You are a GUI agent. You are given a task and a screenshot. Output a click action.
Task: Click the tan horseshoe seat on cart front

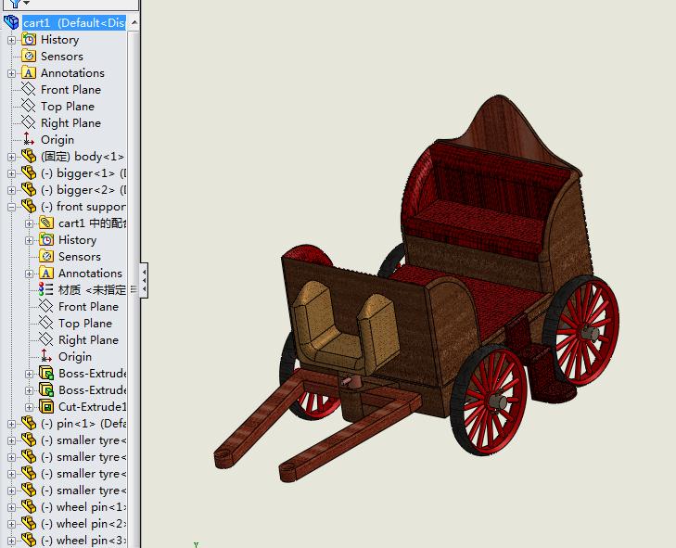click(345, 327)
